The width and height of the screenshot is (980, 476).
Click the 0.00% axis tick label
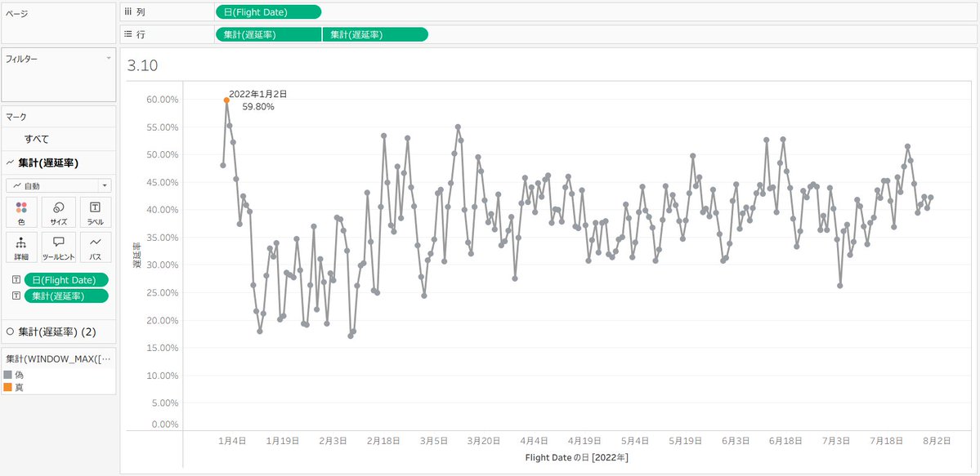tap(164, 425)
